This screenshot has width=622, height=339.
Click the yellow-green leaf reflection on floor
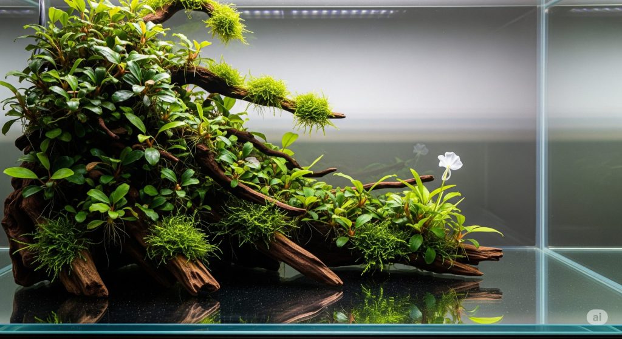coord(486,320)
